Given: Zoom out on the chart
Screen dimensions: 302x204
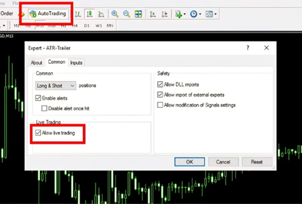Looking at the screenshot, I should (126, 14).
